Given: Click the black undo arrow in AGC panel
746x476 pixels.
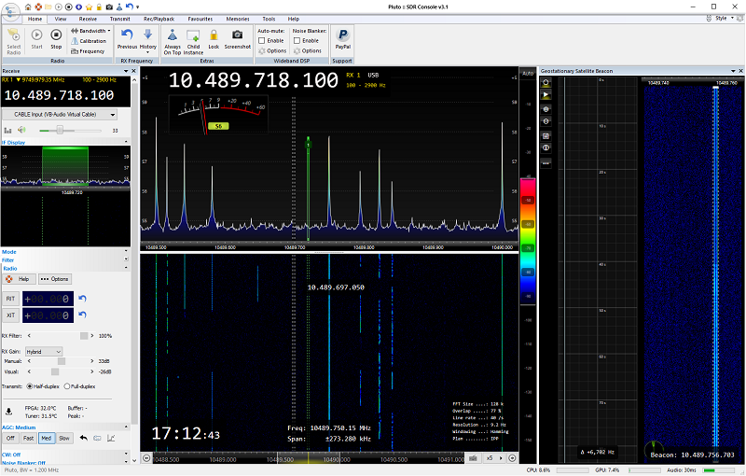Looking at the screenshot, I should tap(84, 438).
